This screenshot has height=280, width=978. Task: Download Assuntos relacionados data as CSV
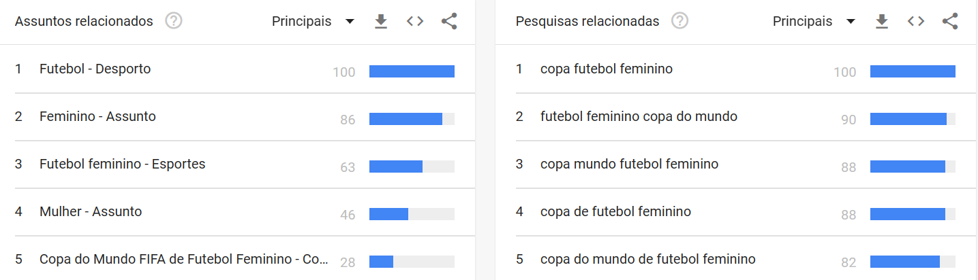tap(381, 22)
